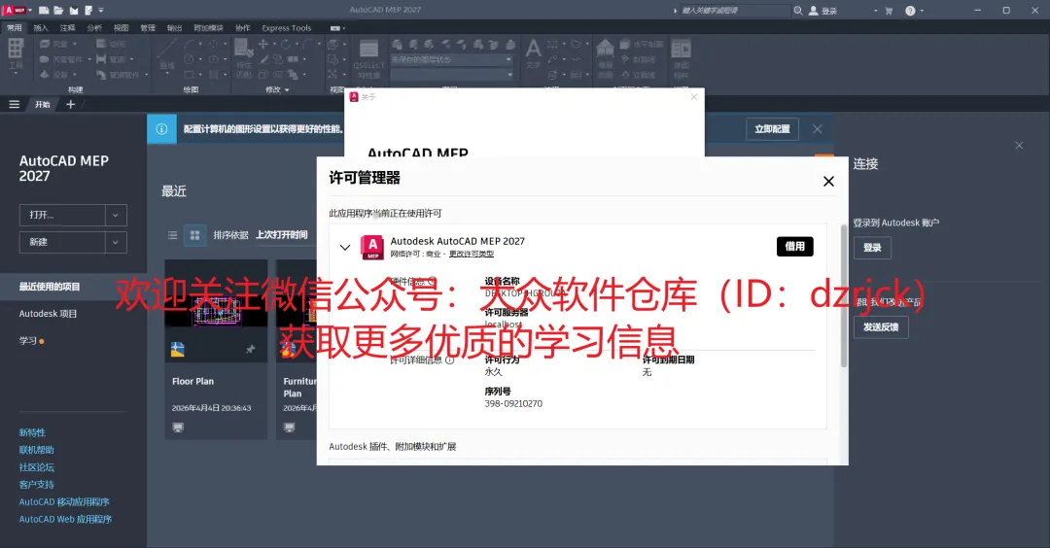Switch recent files to grid view
The height and width of the screenshot is (548, 1050).
click(194, 235)
